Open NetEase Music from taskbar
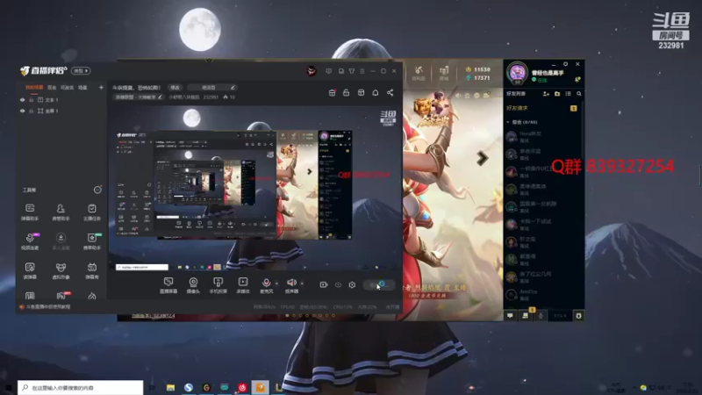The image size is (702, 395). [x=242, y=387]
